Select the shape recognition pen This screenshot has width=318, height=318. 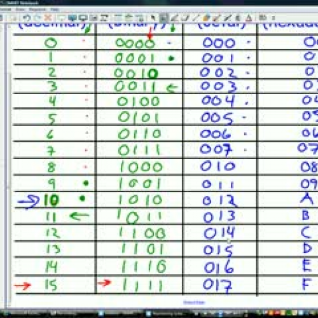[216, 18]
